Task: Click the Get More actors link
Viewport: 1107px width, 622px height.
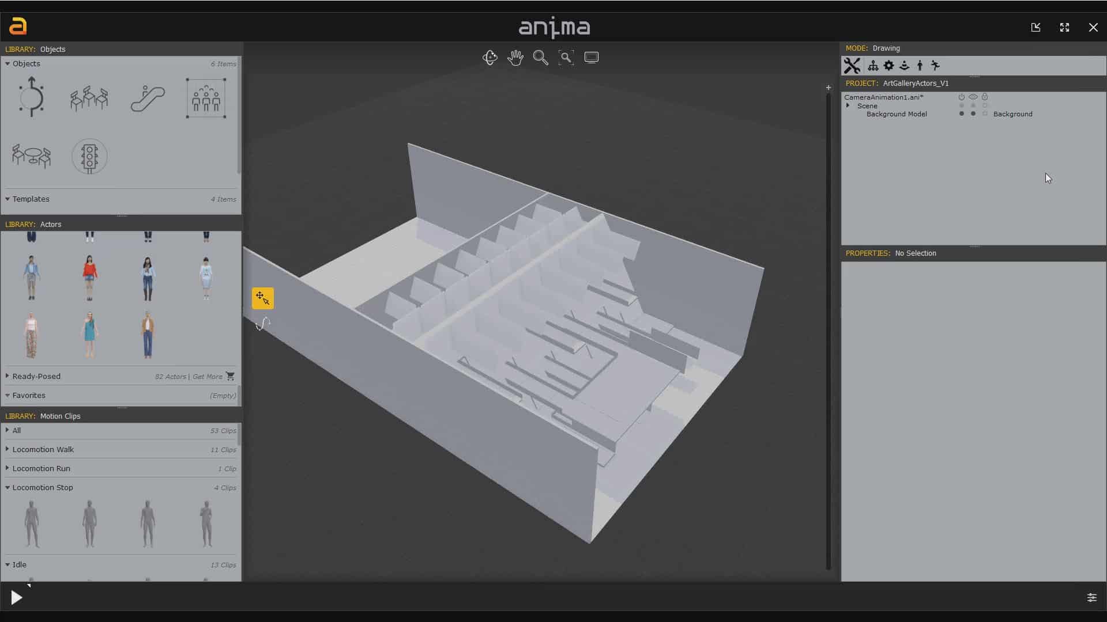Action: [x=207, y=377]
